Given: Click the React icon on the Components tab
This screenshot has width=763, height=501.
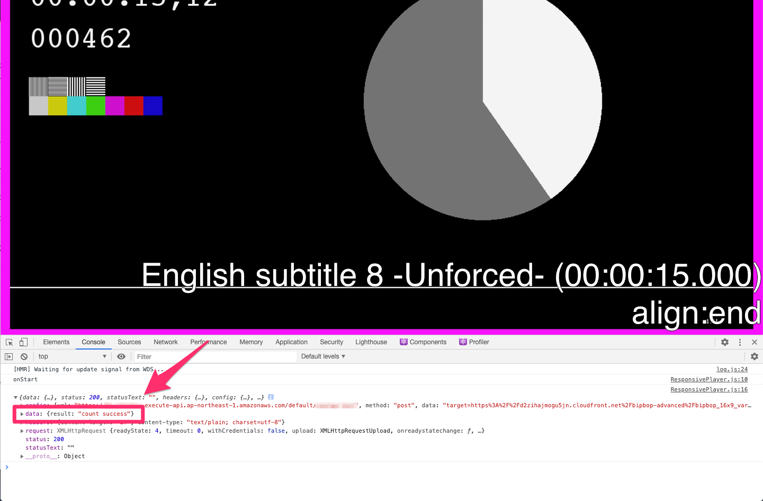Looking at the screenshot, I should coord(403,342).
